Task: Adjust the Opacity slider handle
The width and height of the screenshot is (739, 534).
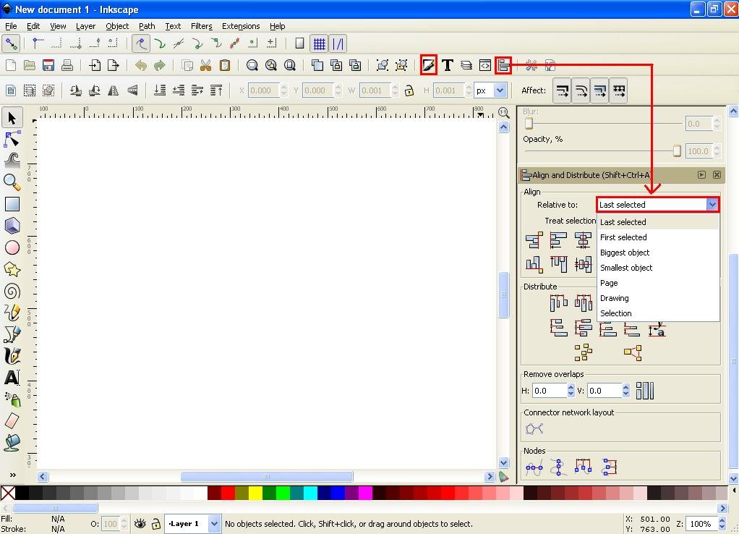Action: (677, 151)
